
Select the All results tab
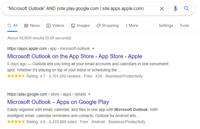(x=13, y=26)
